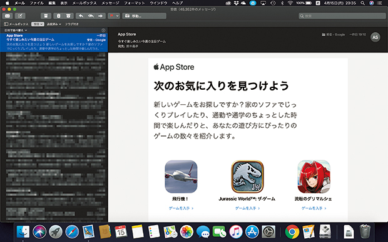The width and height of the screenshot is (388, 242).
Task: Open the ファイル menu
Action: (37, 3)
